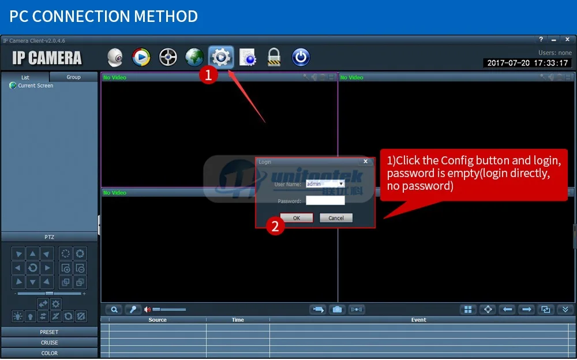The width and height of the screenshot is (577, 360).
Task: Pan camera up with PTZ up arrow
Action: pyautogui.click(x=32, y=254)
